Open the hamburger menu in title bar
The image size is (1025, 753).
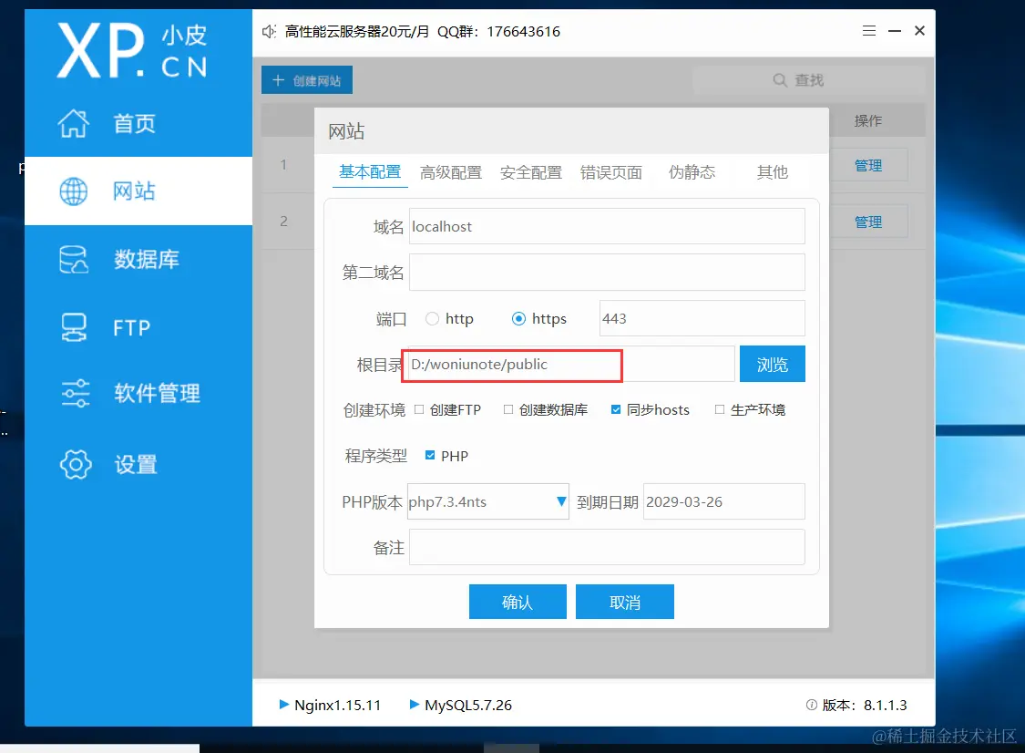coord(869,31)
